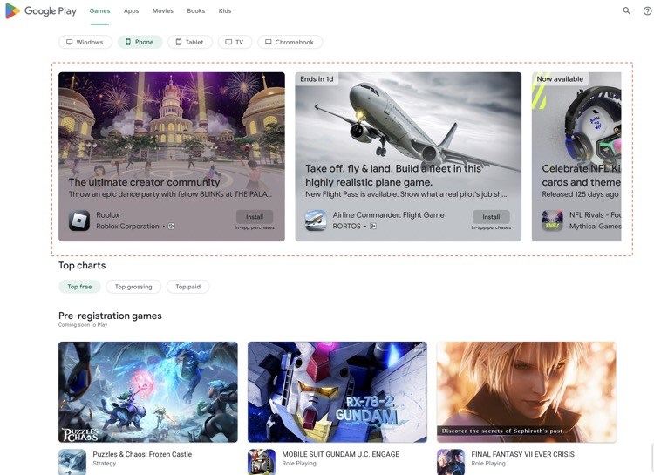This screenshot has width=654, height=475.
Task: Click the RORTOS developer name
Action: click(346, 227)
